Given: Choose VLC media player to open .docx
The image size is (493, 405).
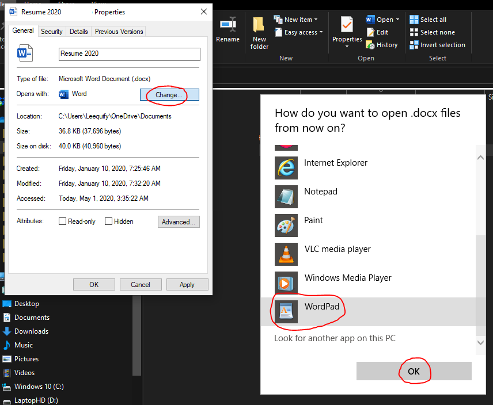Looking at the screenshot, I should click(x=368, y=254).
